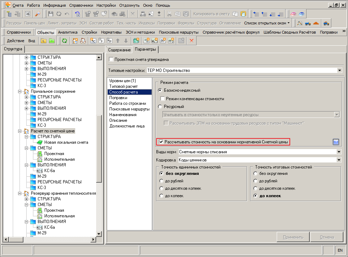Image resolution: width=348 pixels, height=257 pixels.
Task: Open the 'Справочники' menu in menu bar
Action: [x=81, y=5]
